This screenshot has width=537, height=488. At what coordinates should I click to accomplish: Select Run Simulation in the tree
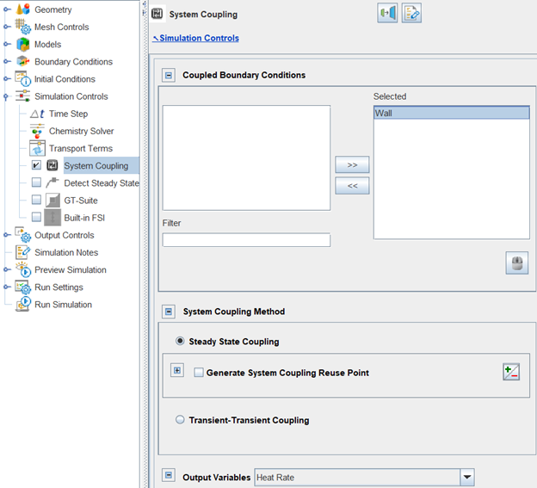click(63, 305)
